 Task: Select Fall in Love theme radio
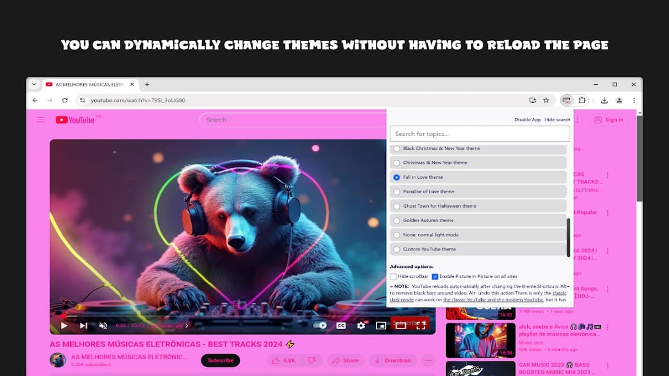point(396,177)
